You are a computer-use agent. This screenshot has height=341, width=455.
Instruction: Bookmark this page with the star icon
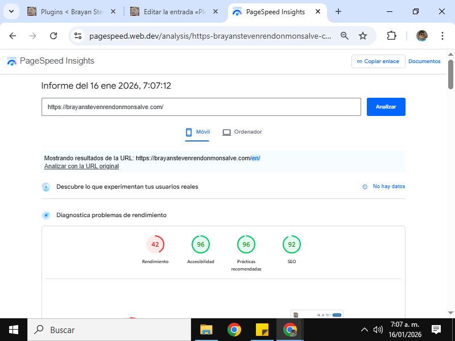[363, 36]
